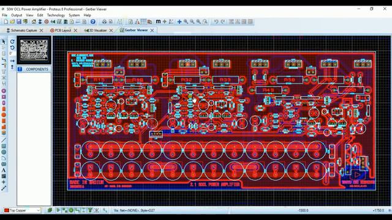Image resolution: width=392 pixels, height=220 pixels.
Task: Open the System menu
Action: click(74, 15)
